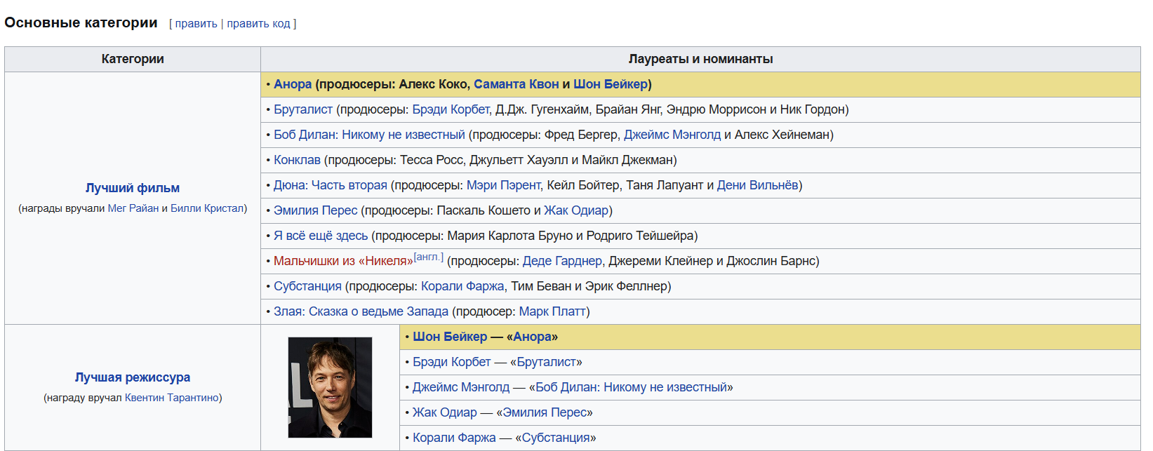Click «Боб Дилан: Никому не известный» film link
The image size is (1153, 451).
pyautogui.click(x=369, y=135)
